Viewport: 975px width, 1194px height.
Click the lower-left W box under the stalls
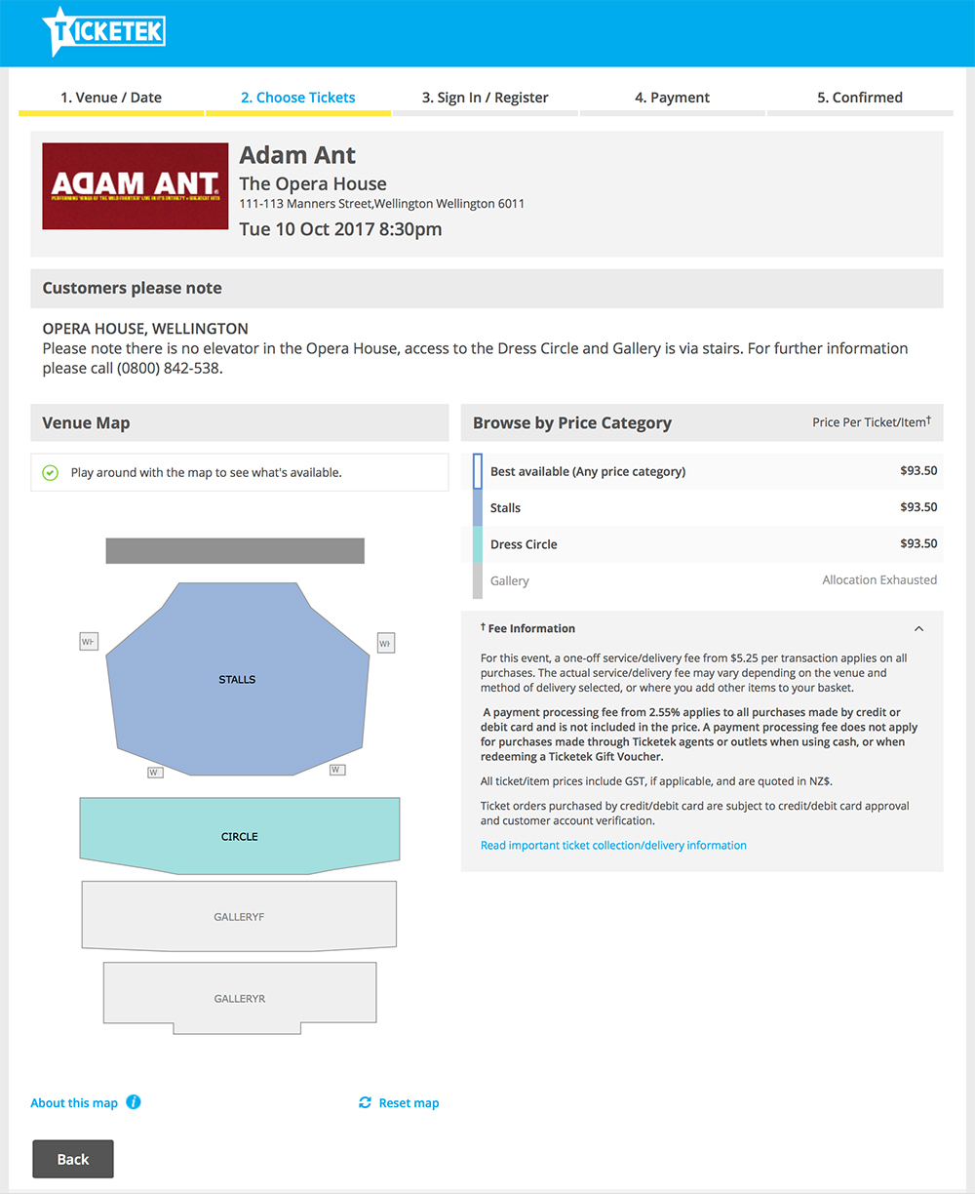[155, 772]
